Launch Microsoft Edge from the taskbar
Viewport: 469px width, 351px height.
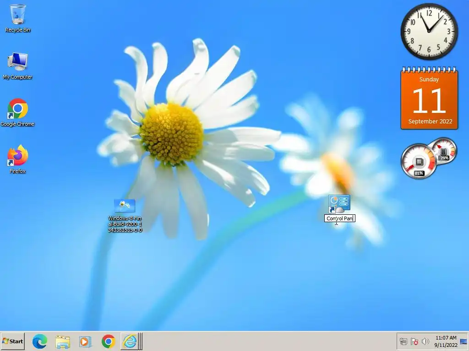point(40,341)
